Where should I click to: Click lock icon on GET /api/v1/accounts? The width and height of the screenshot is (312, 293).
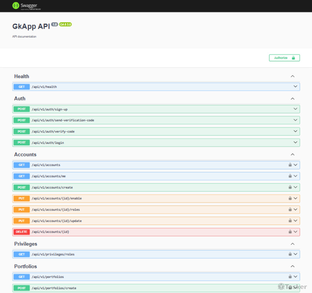[x=290, y=165]
